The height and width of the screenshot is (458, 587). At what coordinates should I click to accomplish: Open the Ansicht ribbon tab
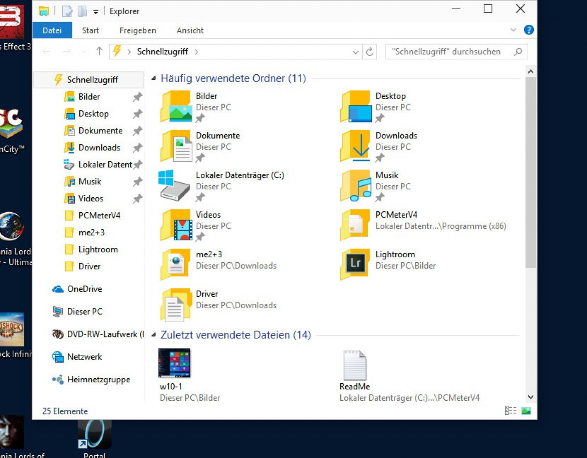pos(190,30)
